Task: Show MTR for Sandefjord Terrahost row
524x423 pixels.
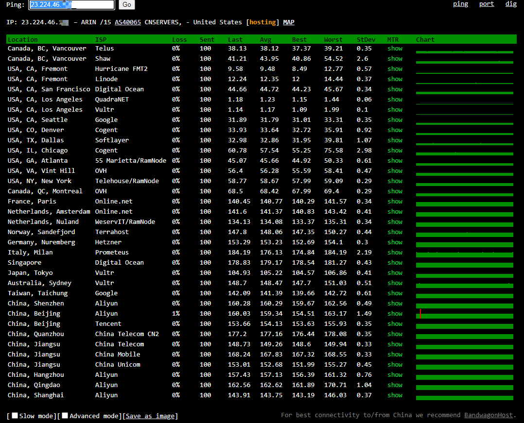Action: [x=395, y=232]
